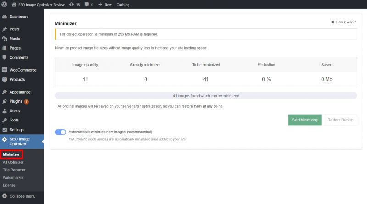Click the Collapse menu label
This screenshot has height=204, width=367.
(x=22, y=196)
